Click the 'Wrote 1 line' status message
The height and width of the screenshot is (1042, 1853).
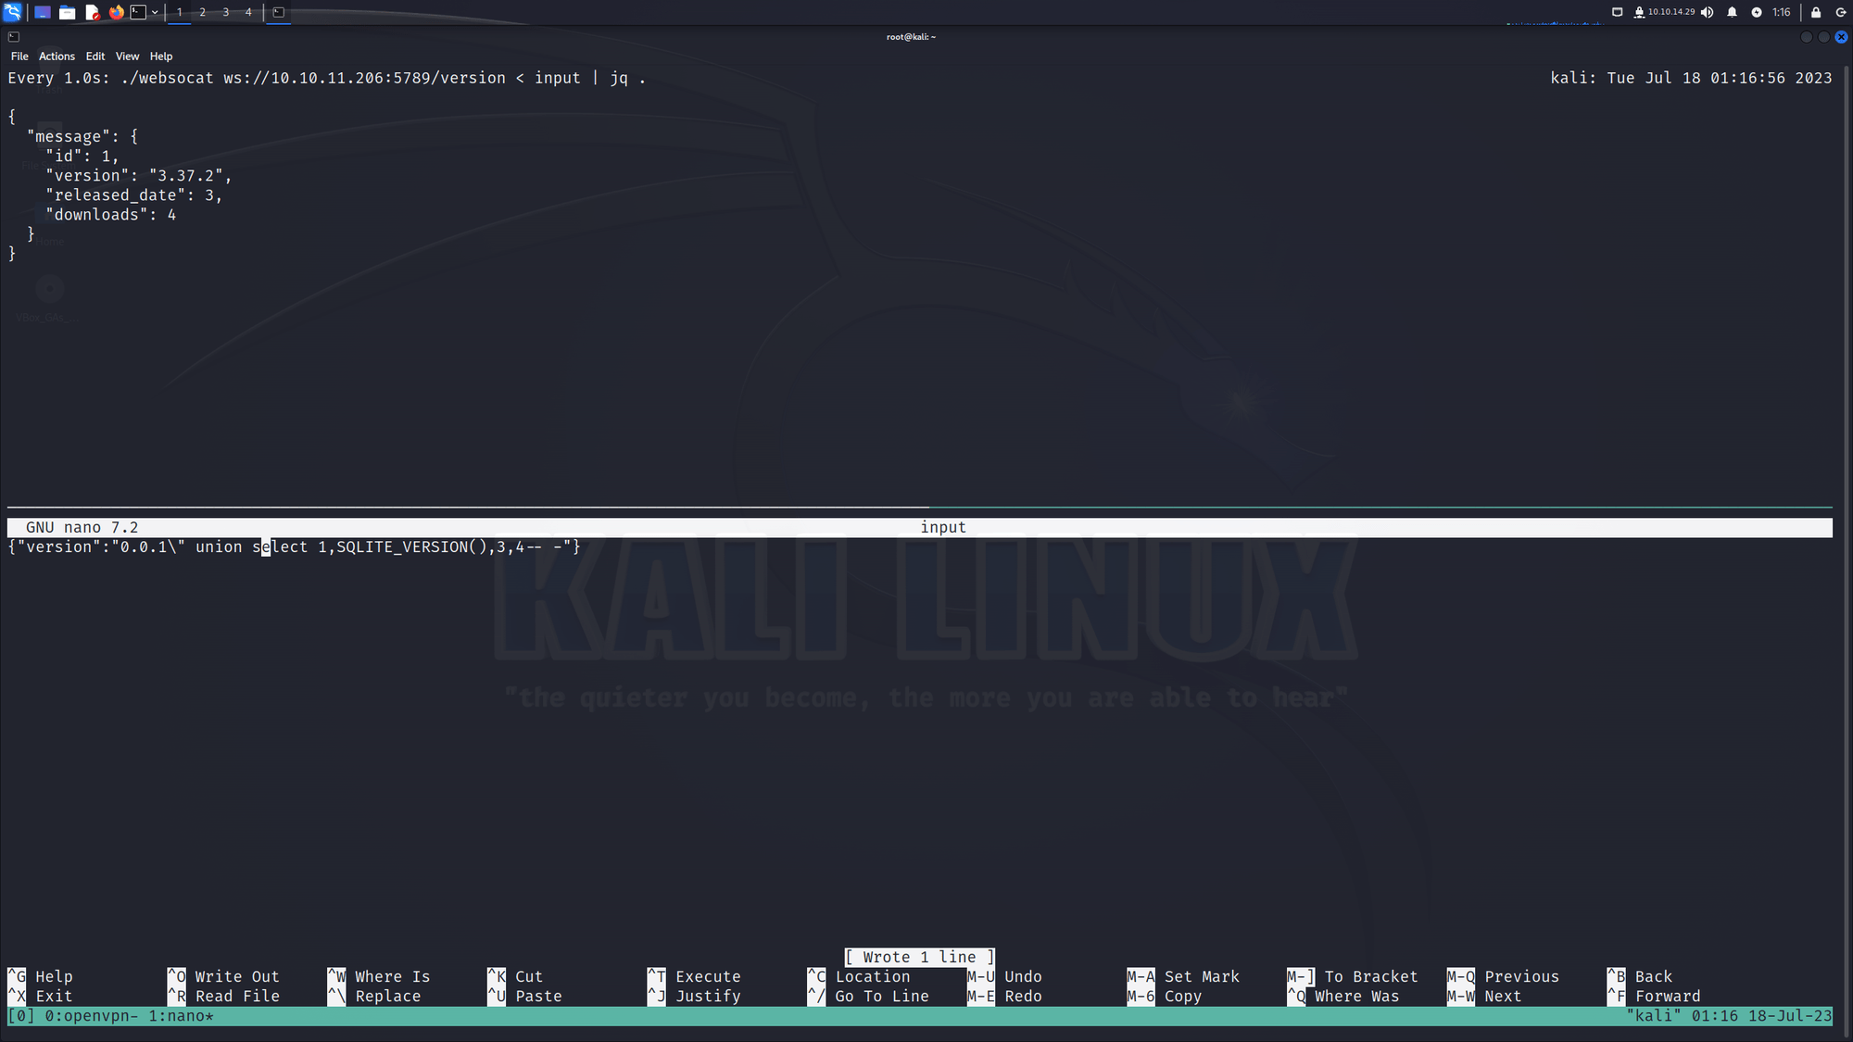tap(919, 957)
